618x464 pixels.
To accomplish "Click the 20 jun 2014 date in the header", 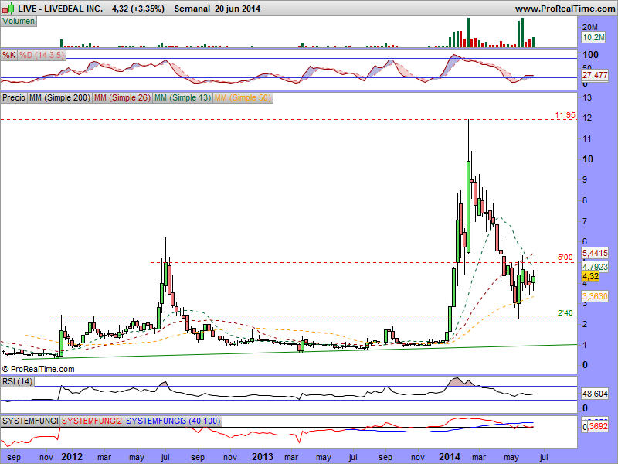I will pos(238,9).
